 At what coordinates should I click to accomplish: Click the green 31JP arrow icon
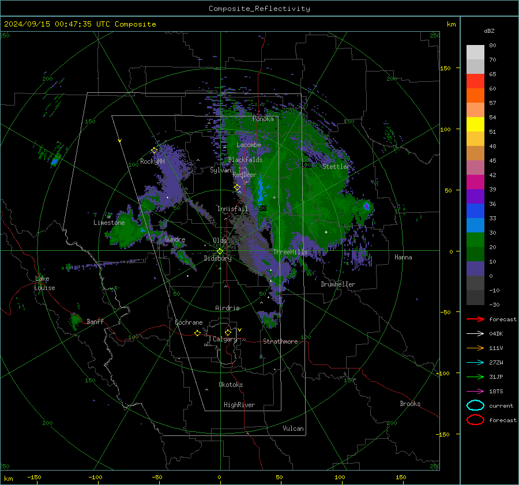[475, 377]
